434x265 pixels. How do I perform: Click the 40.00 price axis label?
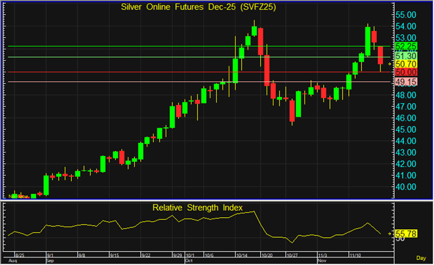click(x=406, y=187)
